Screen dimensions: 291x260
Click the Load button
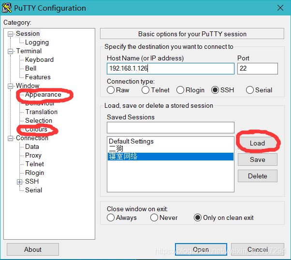pos(258,143)
